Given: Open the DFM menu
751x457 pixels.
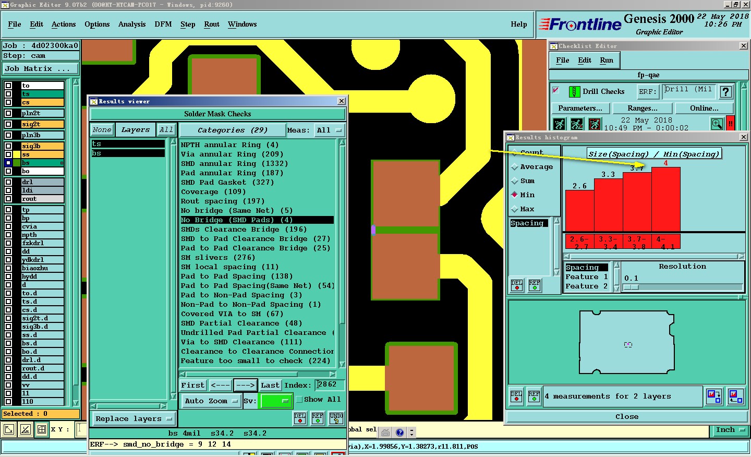Looking at the screenshot, I should click(x=163, y=24).
